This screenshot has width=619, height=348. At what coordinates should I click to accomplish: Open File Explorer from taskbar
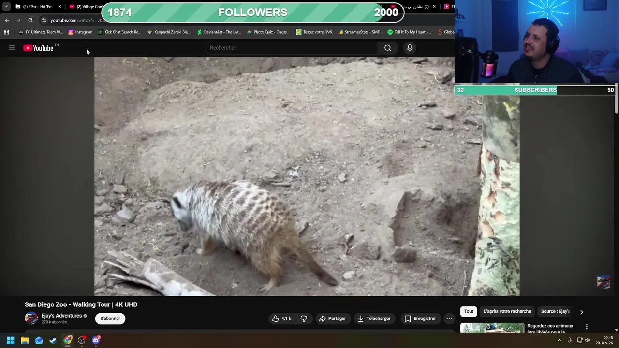(x=25, y=340)
